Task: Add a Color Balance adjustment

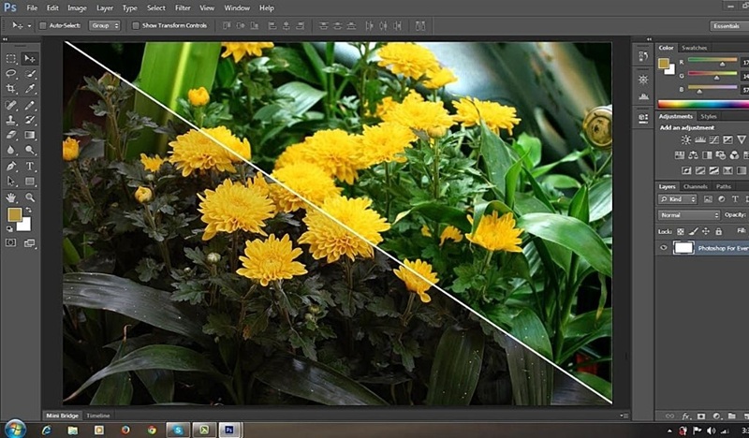Action: coord(693,154)
